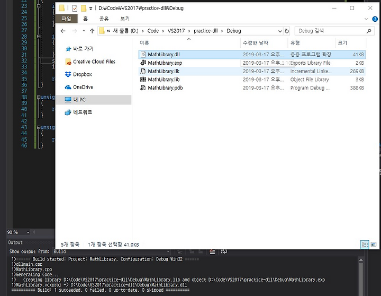Open Quick access (바로 가기) in navigation pane
Screen dimensions: 381x296
click(80, 49)
